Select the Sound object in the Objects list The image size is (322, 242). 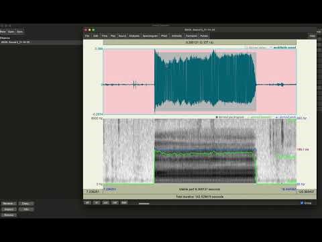41,42
